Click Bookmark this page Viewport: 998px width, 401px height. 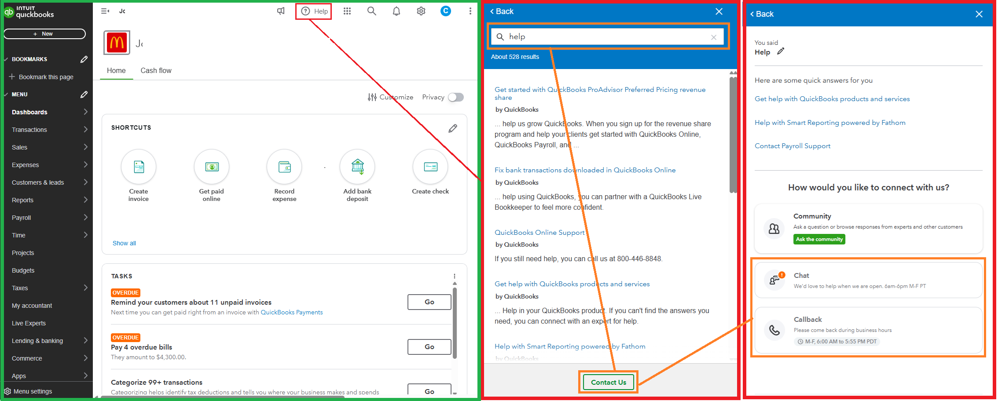[41, 77]
